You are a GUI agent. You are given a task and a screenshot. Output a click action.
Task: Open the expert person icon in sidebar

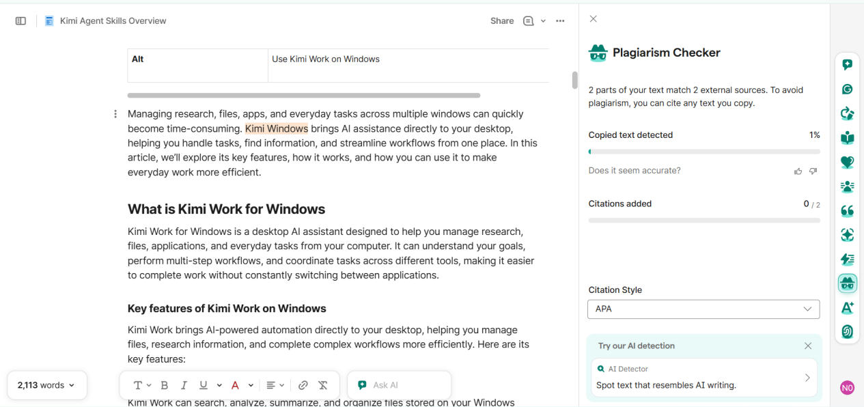(847, 186)
